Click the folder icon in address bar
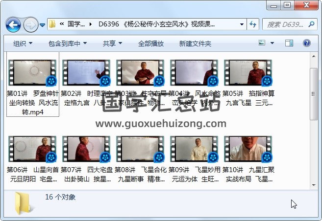 tap(52, 24)
